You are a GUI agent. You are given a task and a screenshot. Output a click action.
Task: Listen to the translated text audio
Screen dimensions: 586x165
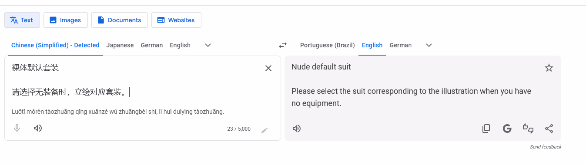tap(297, 129)
